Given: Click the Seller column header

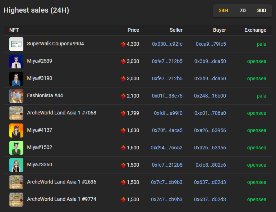Looking at the screenshot, I should coord(176,30).
